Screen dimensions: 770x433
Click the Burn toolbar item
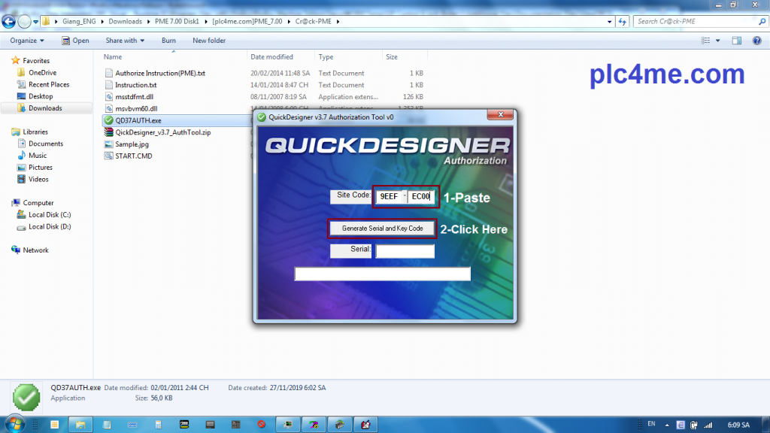[168, 41]
